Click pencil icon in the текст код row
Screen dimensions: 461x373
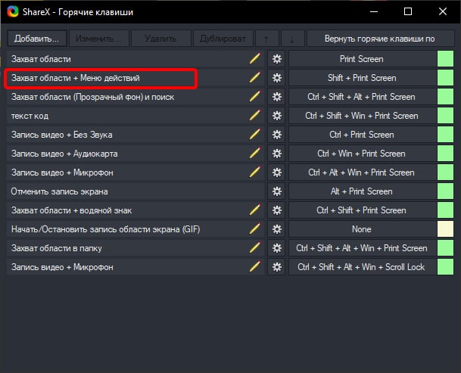(x=254, y=116)
